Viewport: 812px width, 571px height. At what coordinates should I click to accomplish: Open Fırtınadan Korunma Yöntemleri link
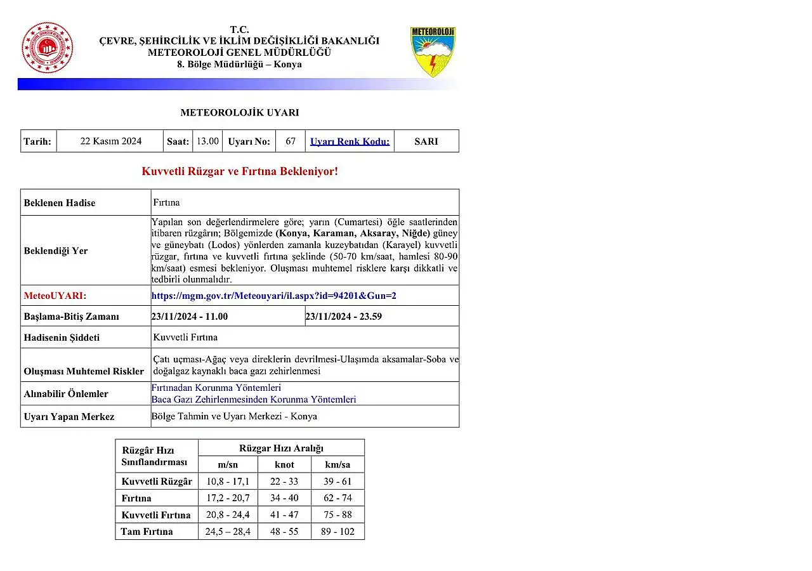216,388
